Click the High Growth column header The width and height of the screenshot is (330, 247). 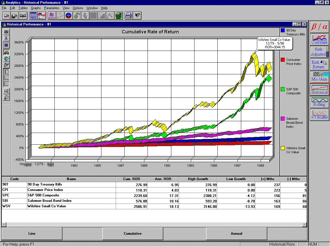198,179
